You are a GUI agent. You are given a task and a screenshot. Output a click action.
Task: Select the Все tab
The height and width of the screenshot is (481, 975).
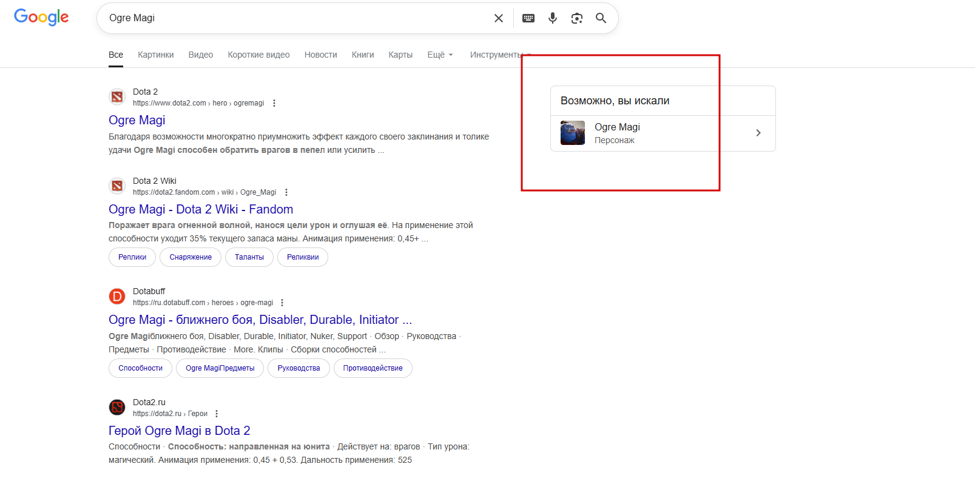click(116, 55)
